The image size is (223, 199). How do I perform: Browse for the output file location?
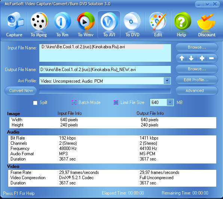[196, 69]
